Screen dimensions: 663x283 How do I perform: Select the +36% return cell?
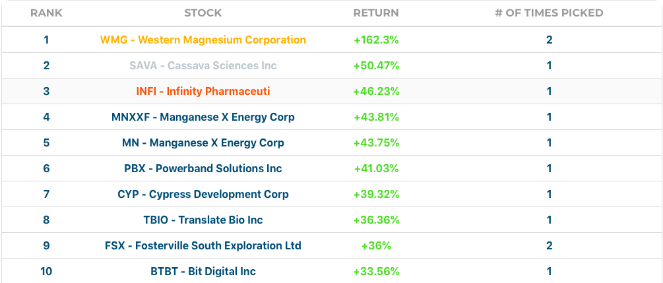376,245
